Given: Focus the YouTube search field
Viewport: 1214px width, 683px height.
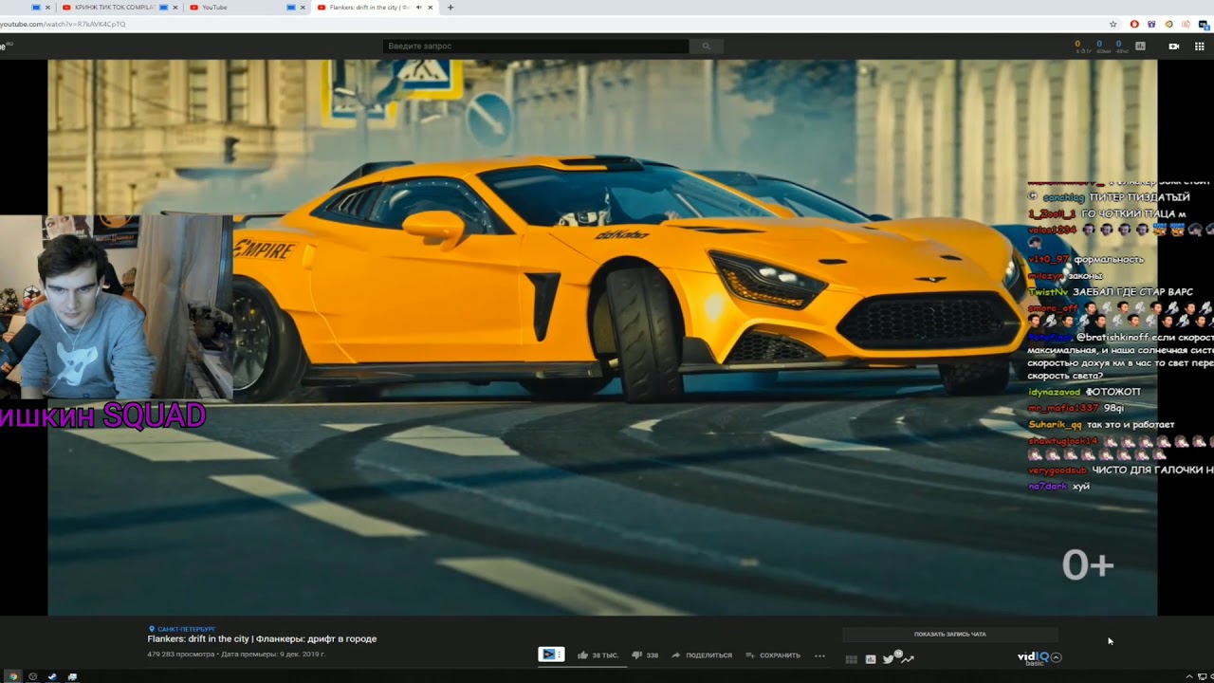Looking at the screenshot, I should 536,46.
